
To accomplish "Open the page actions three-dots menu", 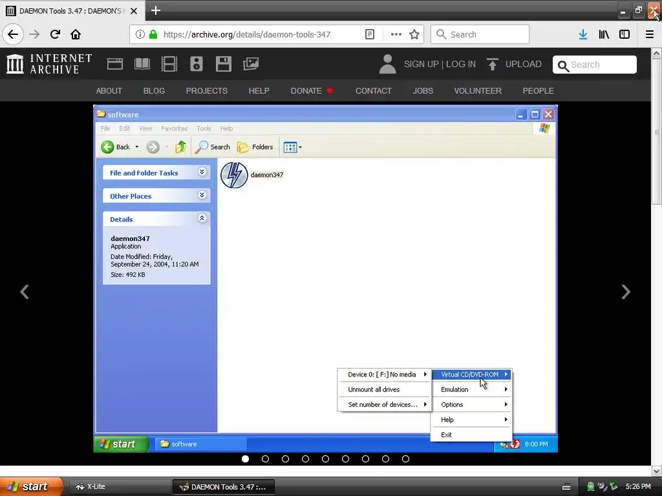I will [396, 34].
